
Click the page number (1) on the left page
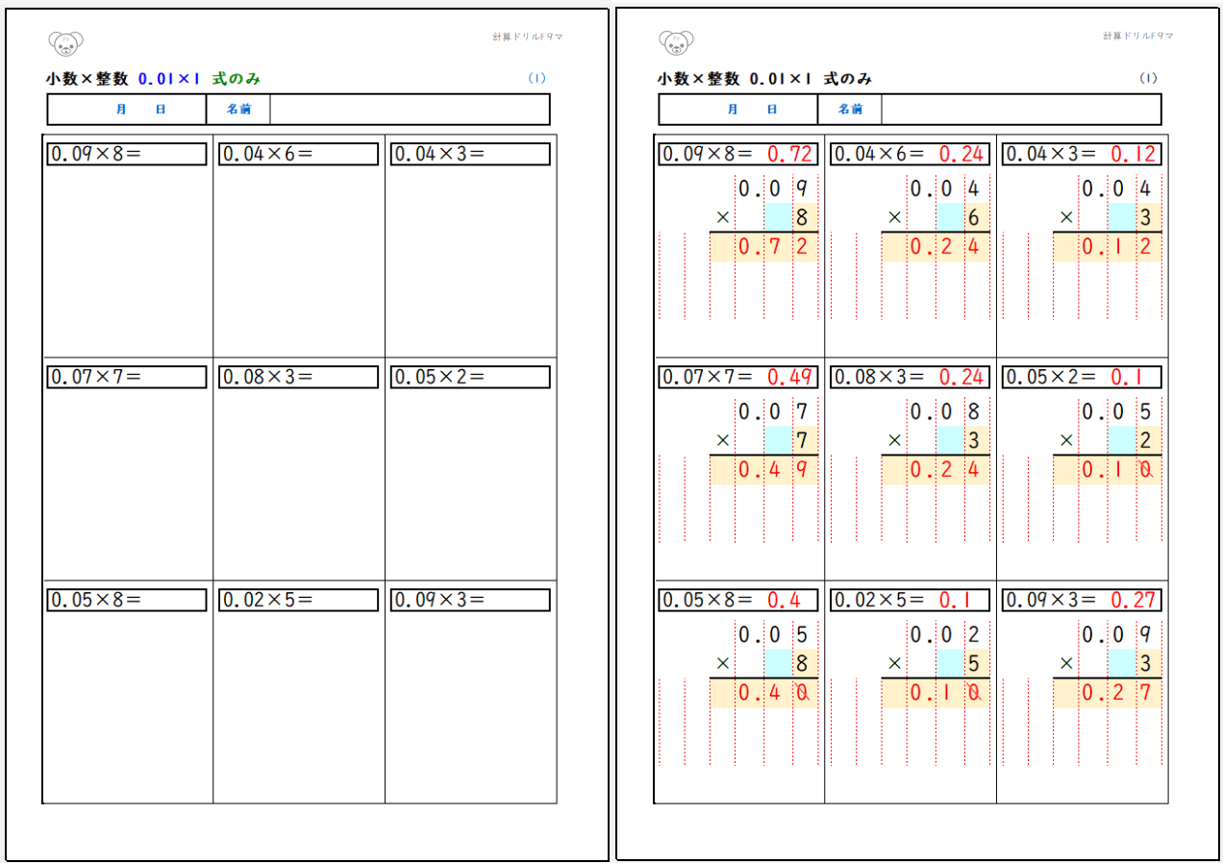point(537,79)
